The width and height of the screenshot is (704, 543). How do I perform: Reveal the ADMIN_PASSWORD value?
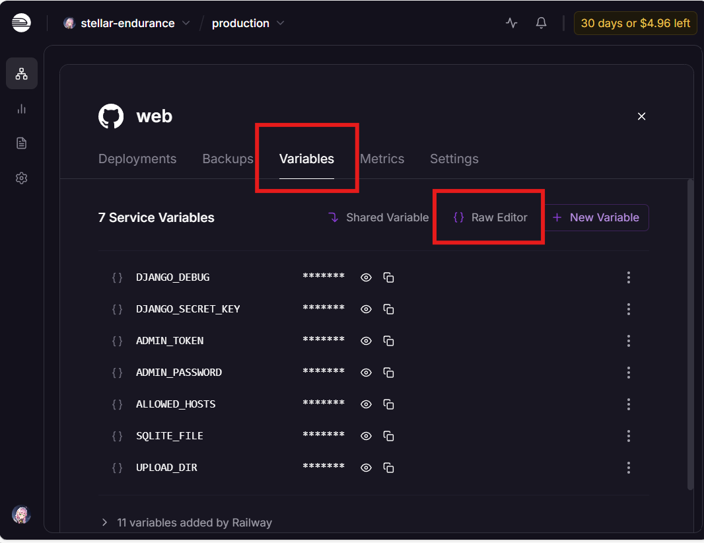pyautogui.click(x=366, y=373)
